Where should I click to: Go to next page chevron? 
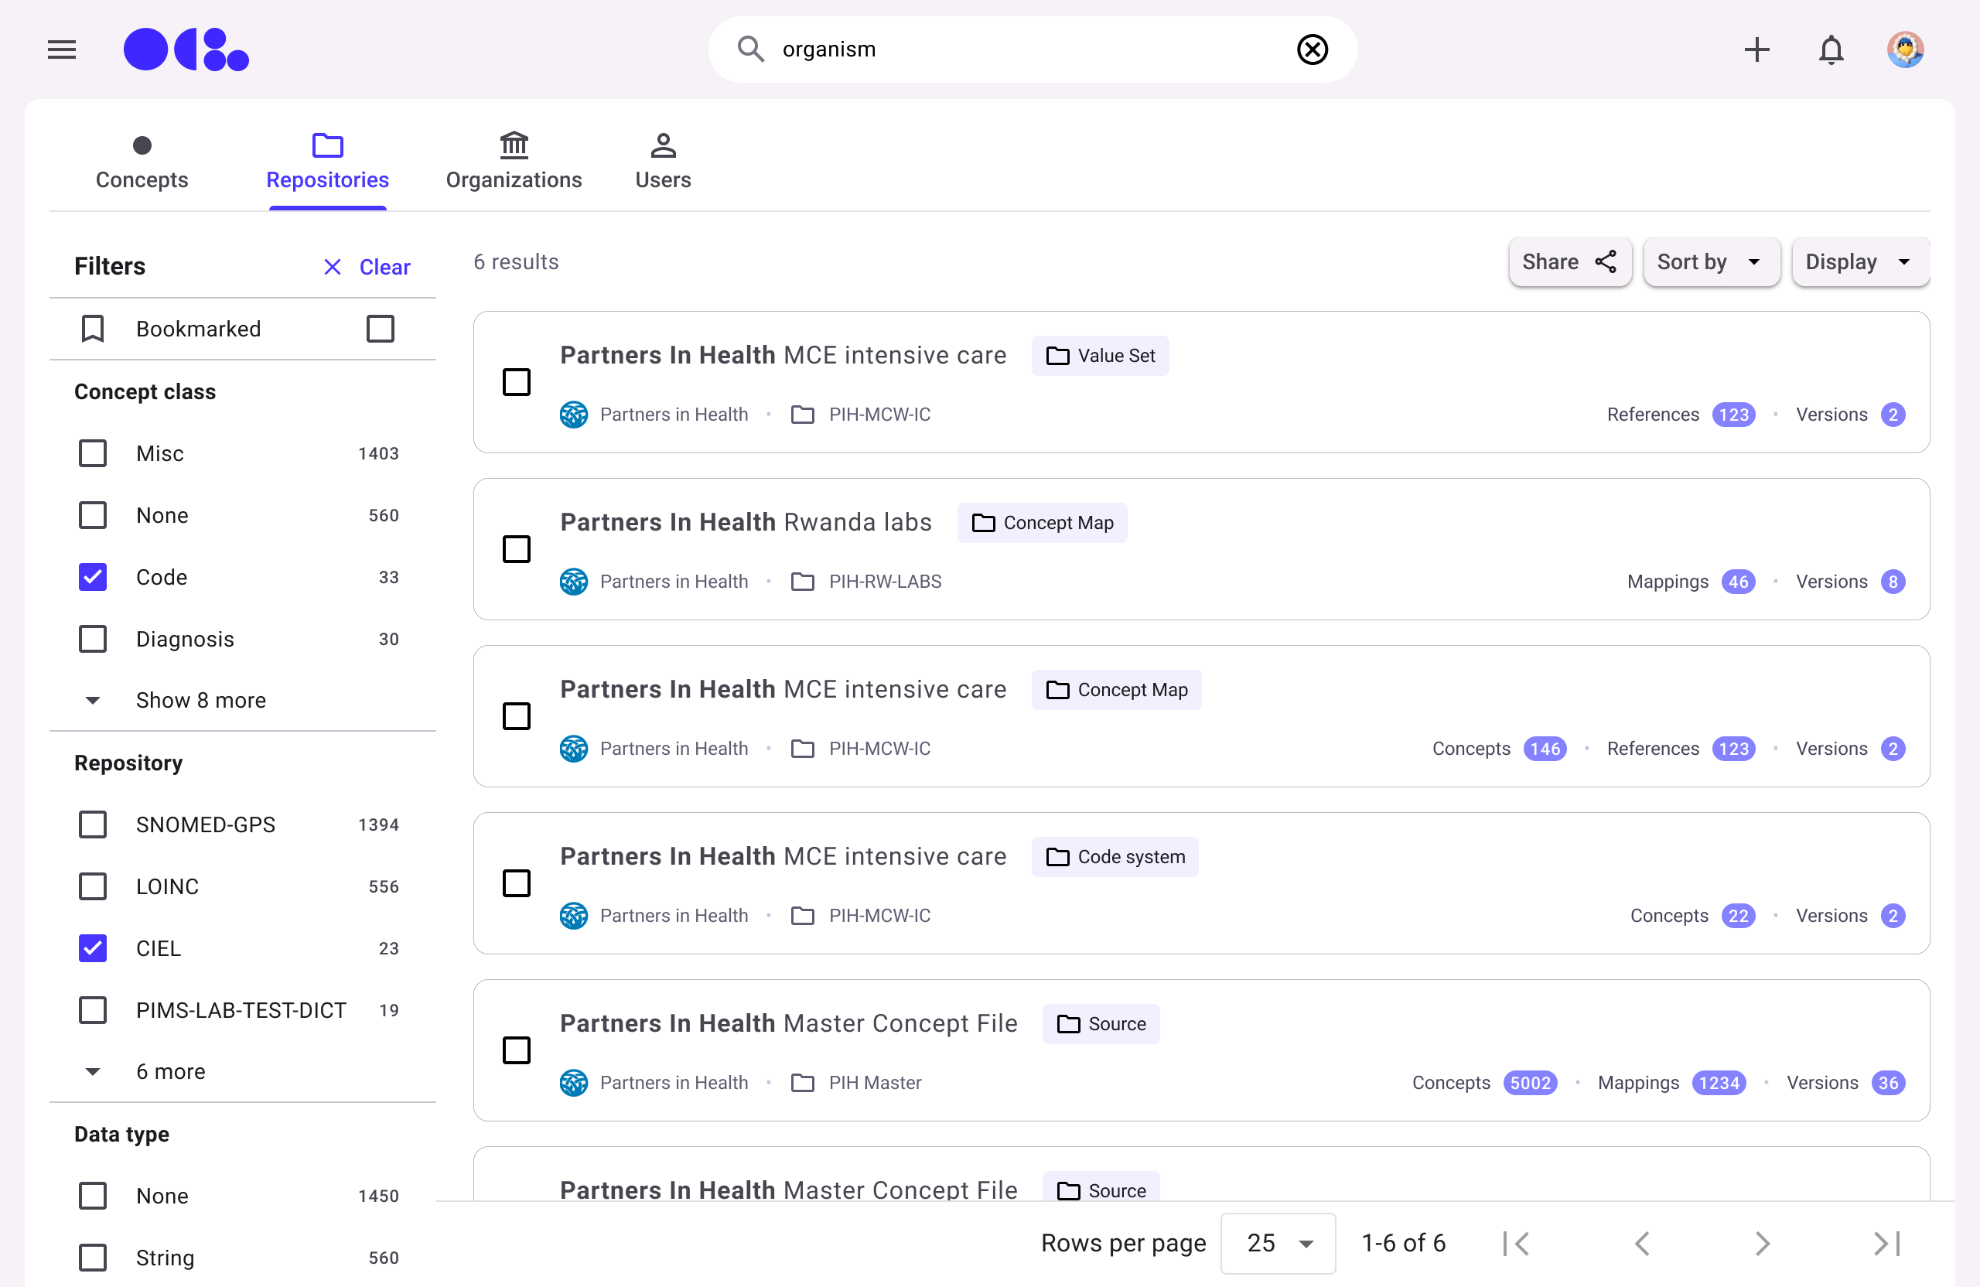pyautogui.click(x=1761, y=1243)
